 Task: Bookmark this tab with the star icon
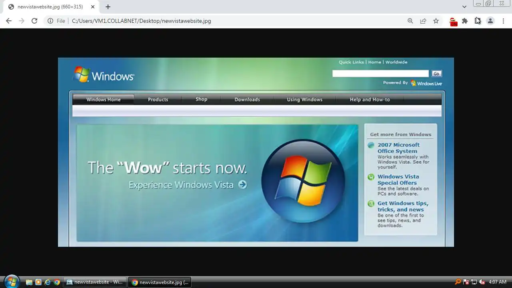click(x=436, y=21)
